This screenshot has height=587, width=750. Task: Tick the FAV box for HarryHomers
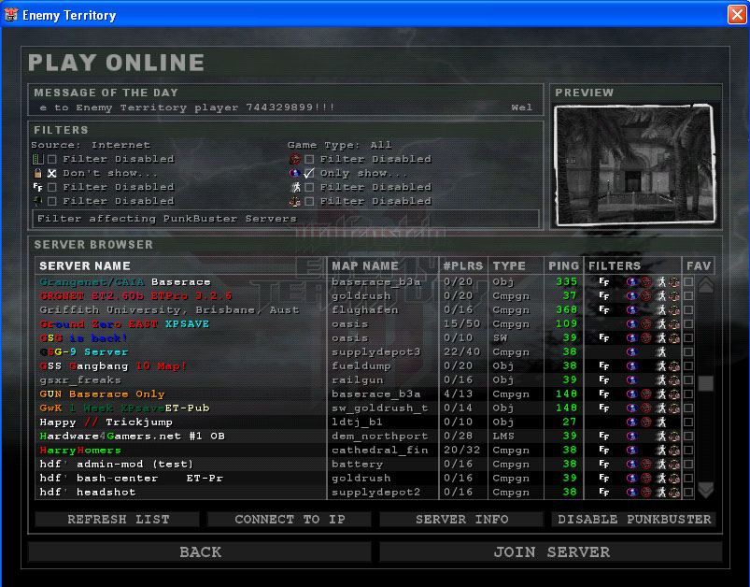coord(688,451)
